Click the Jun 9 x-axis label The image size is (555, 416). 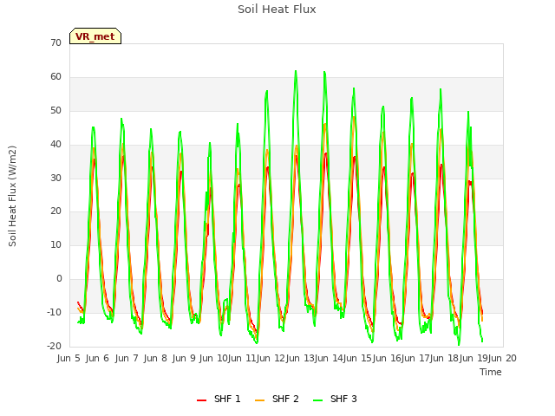click(184, 358)
